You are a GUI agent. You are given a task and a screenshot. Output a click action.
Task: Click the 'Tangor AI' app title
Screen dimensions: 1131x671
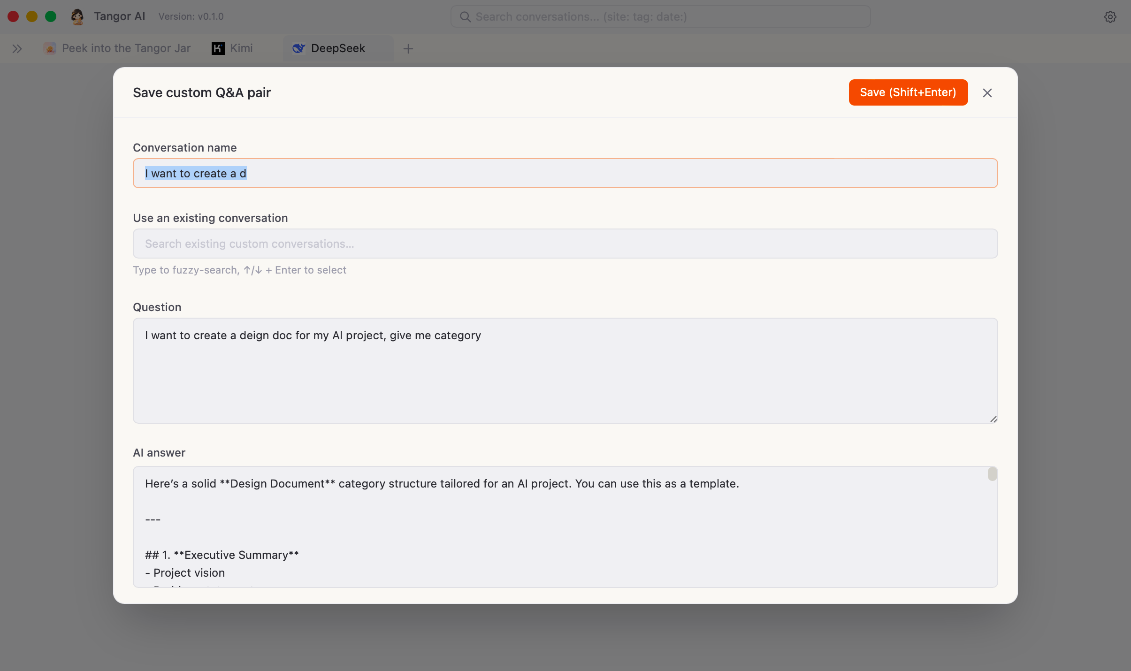tap(120, 16)
